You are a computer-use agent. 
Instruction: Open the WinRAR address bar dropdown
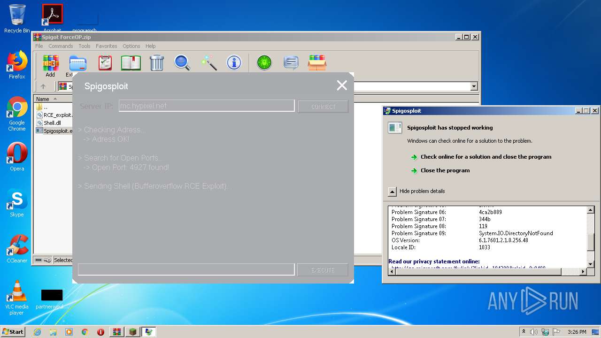[x=474, y=86]
